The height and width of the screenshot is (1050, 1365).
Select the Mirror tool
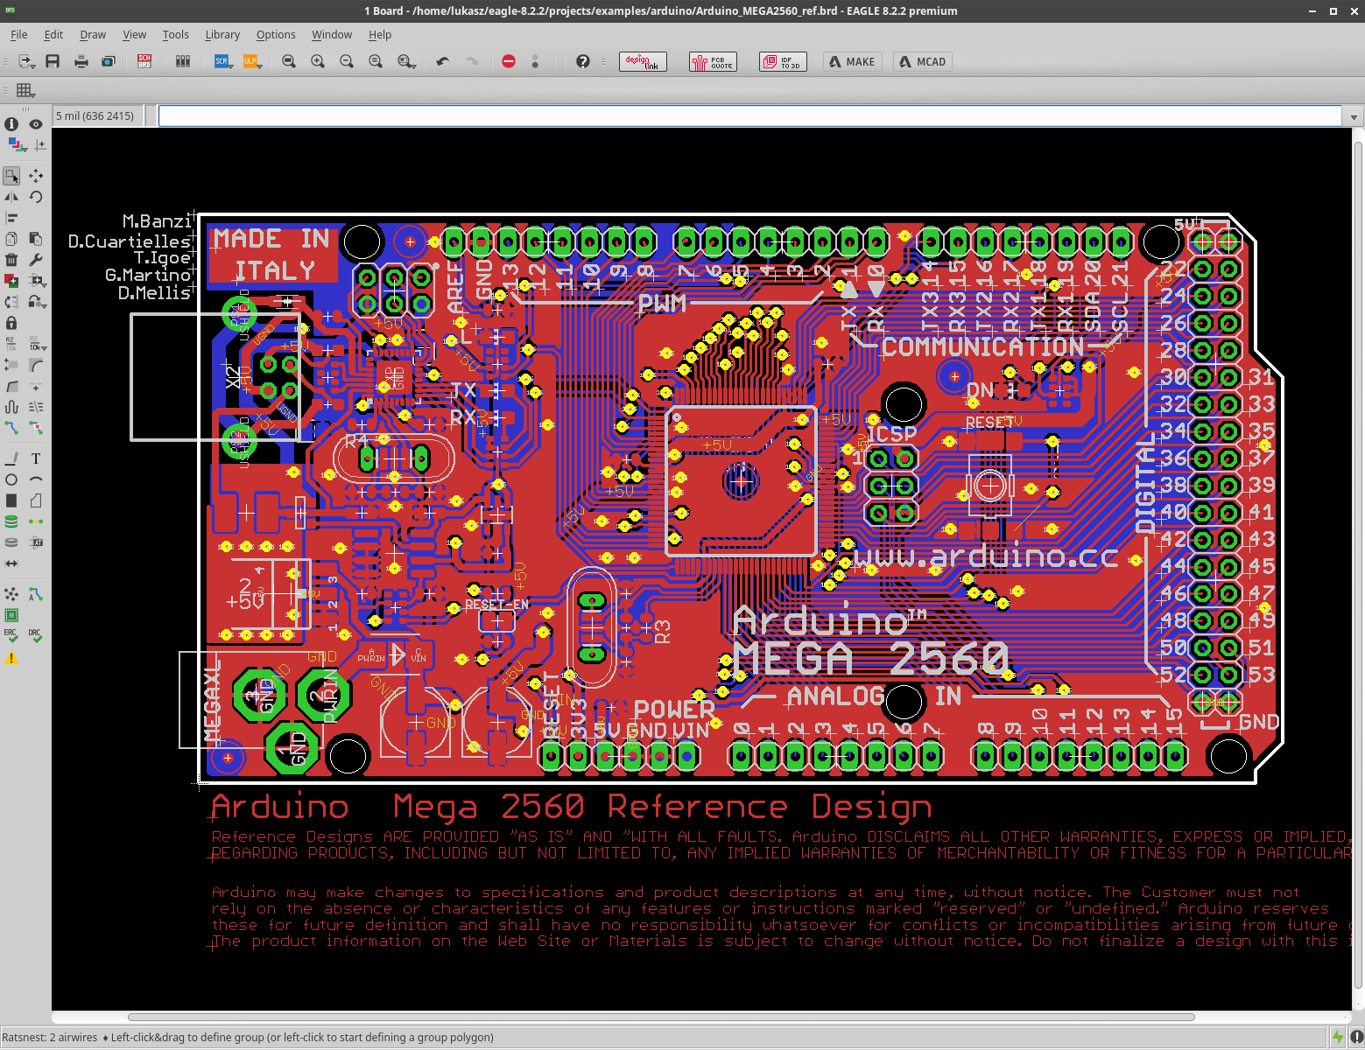(x=12, y=197)
